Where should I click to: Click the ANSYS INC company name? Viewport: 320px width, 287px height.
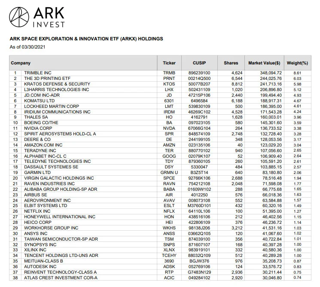coord(36,234)
